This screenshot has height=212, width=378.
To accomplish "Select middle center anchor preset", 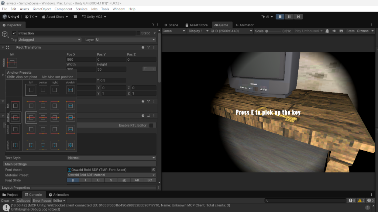I will click(43, 118).
